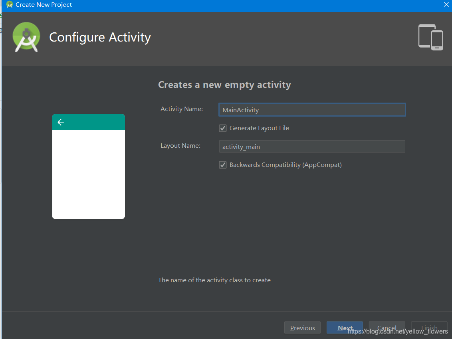This screenshot has width=452, height=339.
Task: Click the empty activity preview thumbnail
Action: click(89, 167)
